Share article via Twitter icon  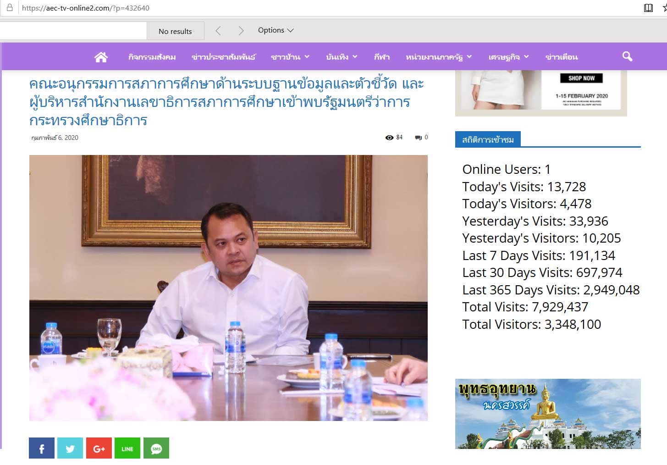pyautogui.click(x=70, y=448)
